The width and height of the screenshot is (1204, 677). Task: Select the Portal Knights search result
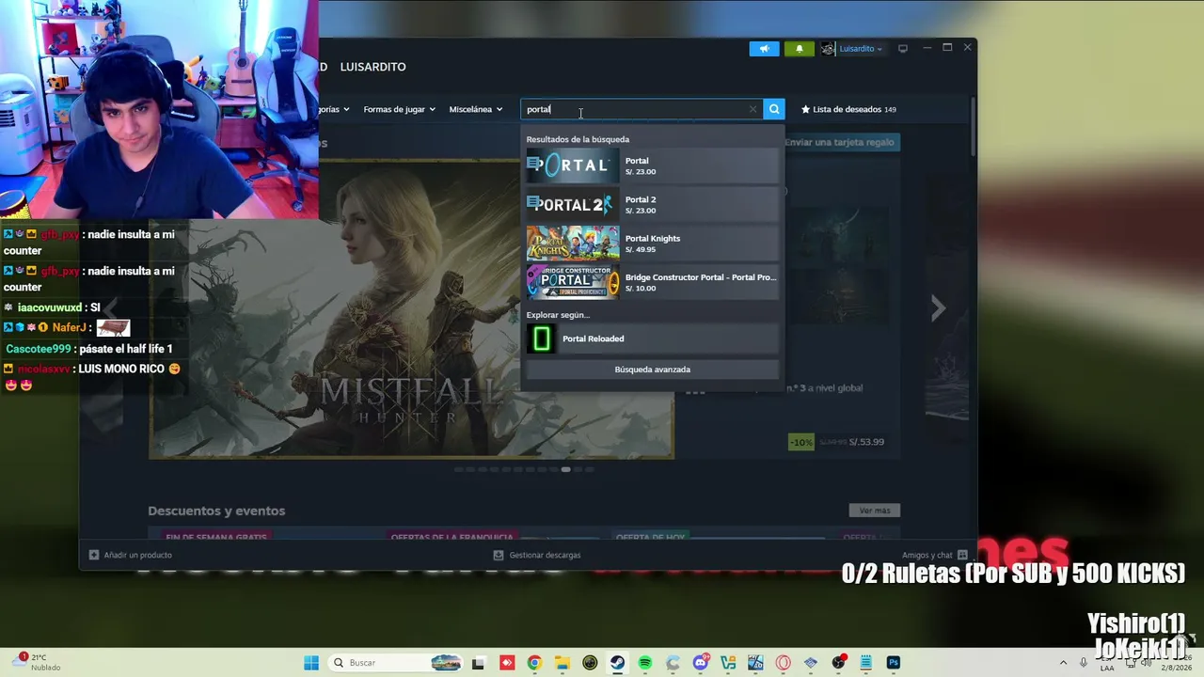[652, 244]
